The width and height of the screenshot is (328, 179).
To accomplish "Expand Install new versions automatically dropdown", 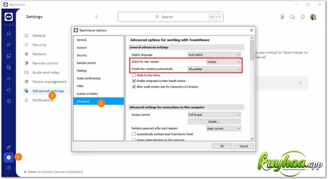I will [214, 69].
